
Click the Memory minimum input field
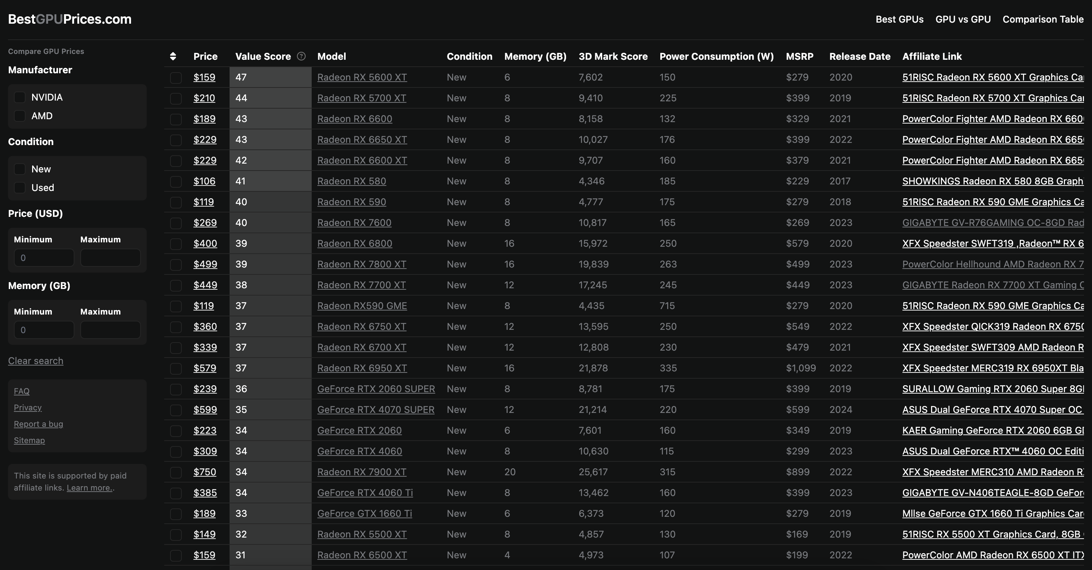(x=44, y=329)
